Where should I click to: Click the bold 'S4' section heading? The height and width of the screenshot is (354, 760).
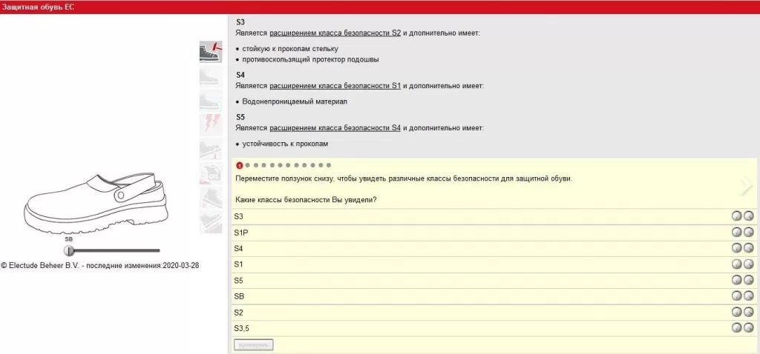coord(240,75)
